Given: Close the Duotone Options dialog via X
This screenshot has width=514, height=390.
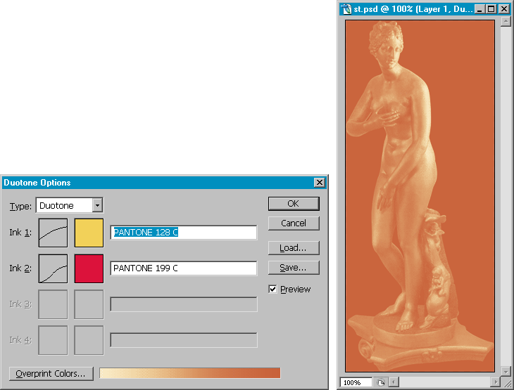Looking at the screenshot, I should coord(319,182).
